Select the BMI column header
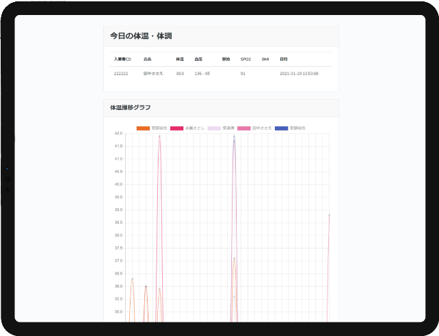 [x=265, y=59]
